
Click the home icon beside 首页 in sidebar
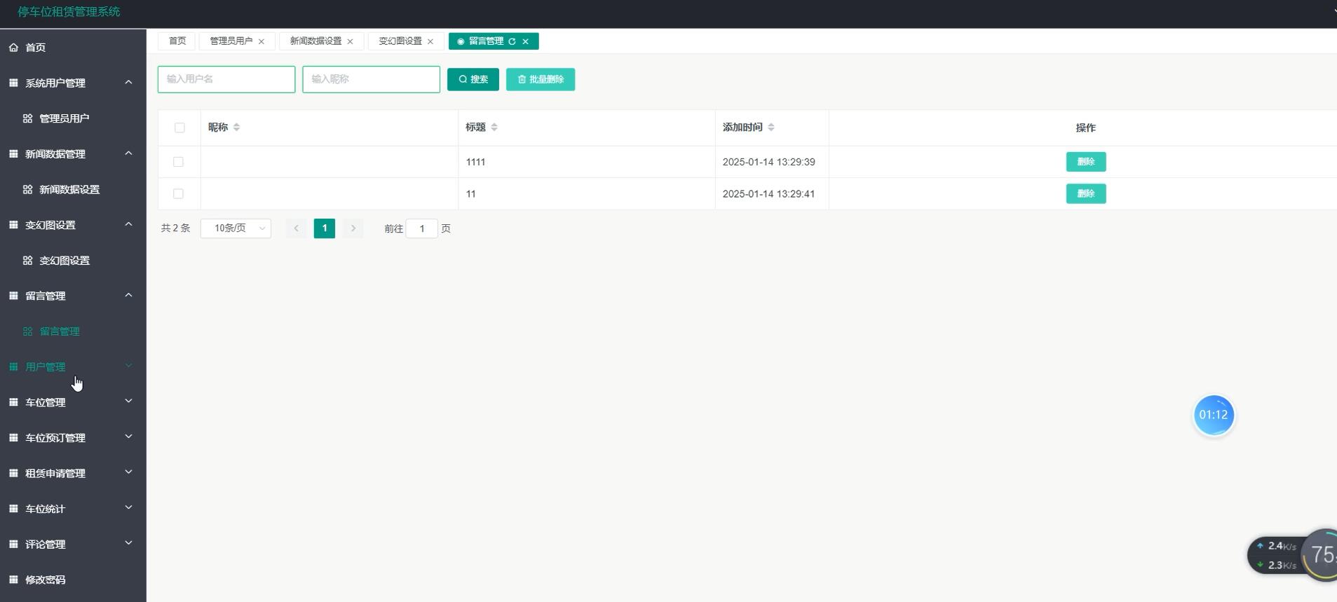pos(13,48)
